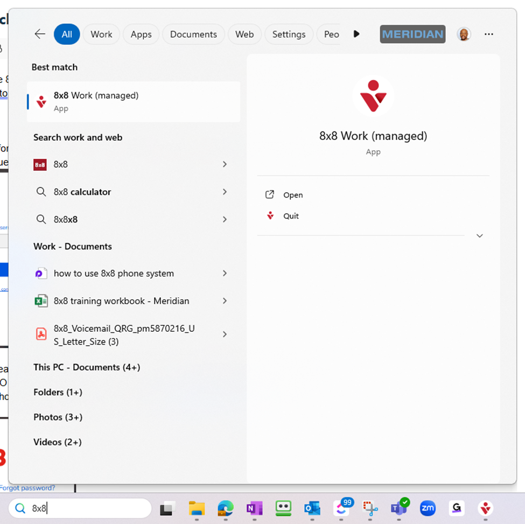Image resolution: width=525 pixels, height=524 pixels.
Task: Click the PDF icon for 8x8_Voicemail_QRG file
Action: pyautogui.click(x=41, y=334)
